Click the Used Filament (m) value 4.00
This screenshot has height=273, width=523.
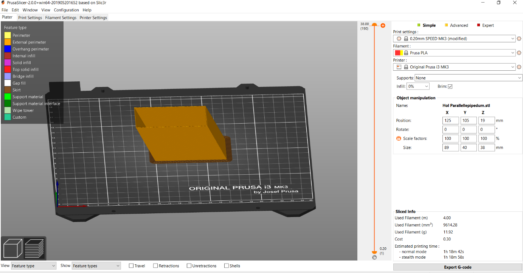447,218
